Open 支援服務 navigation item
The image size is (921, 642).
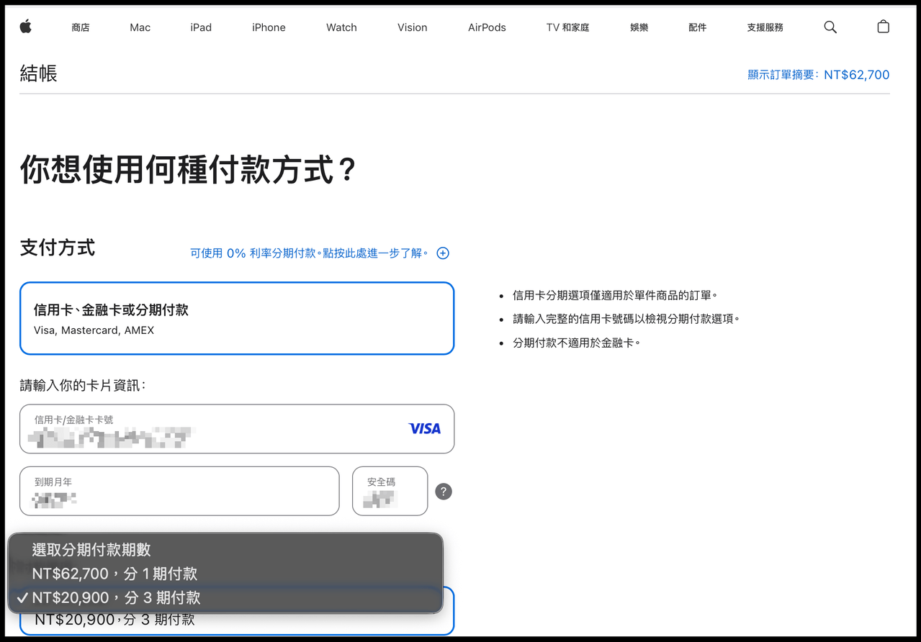pyautogui.click(x=765, y=27)
